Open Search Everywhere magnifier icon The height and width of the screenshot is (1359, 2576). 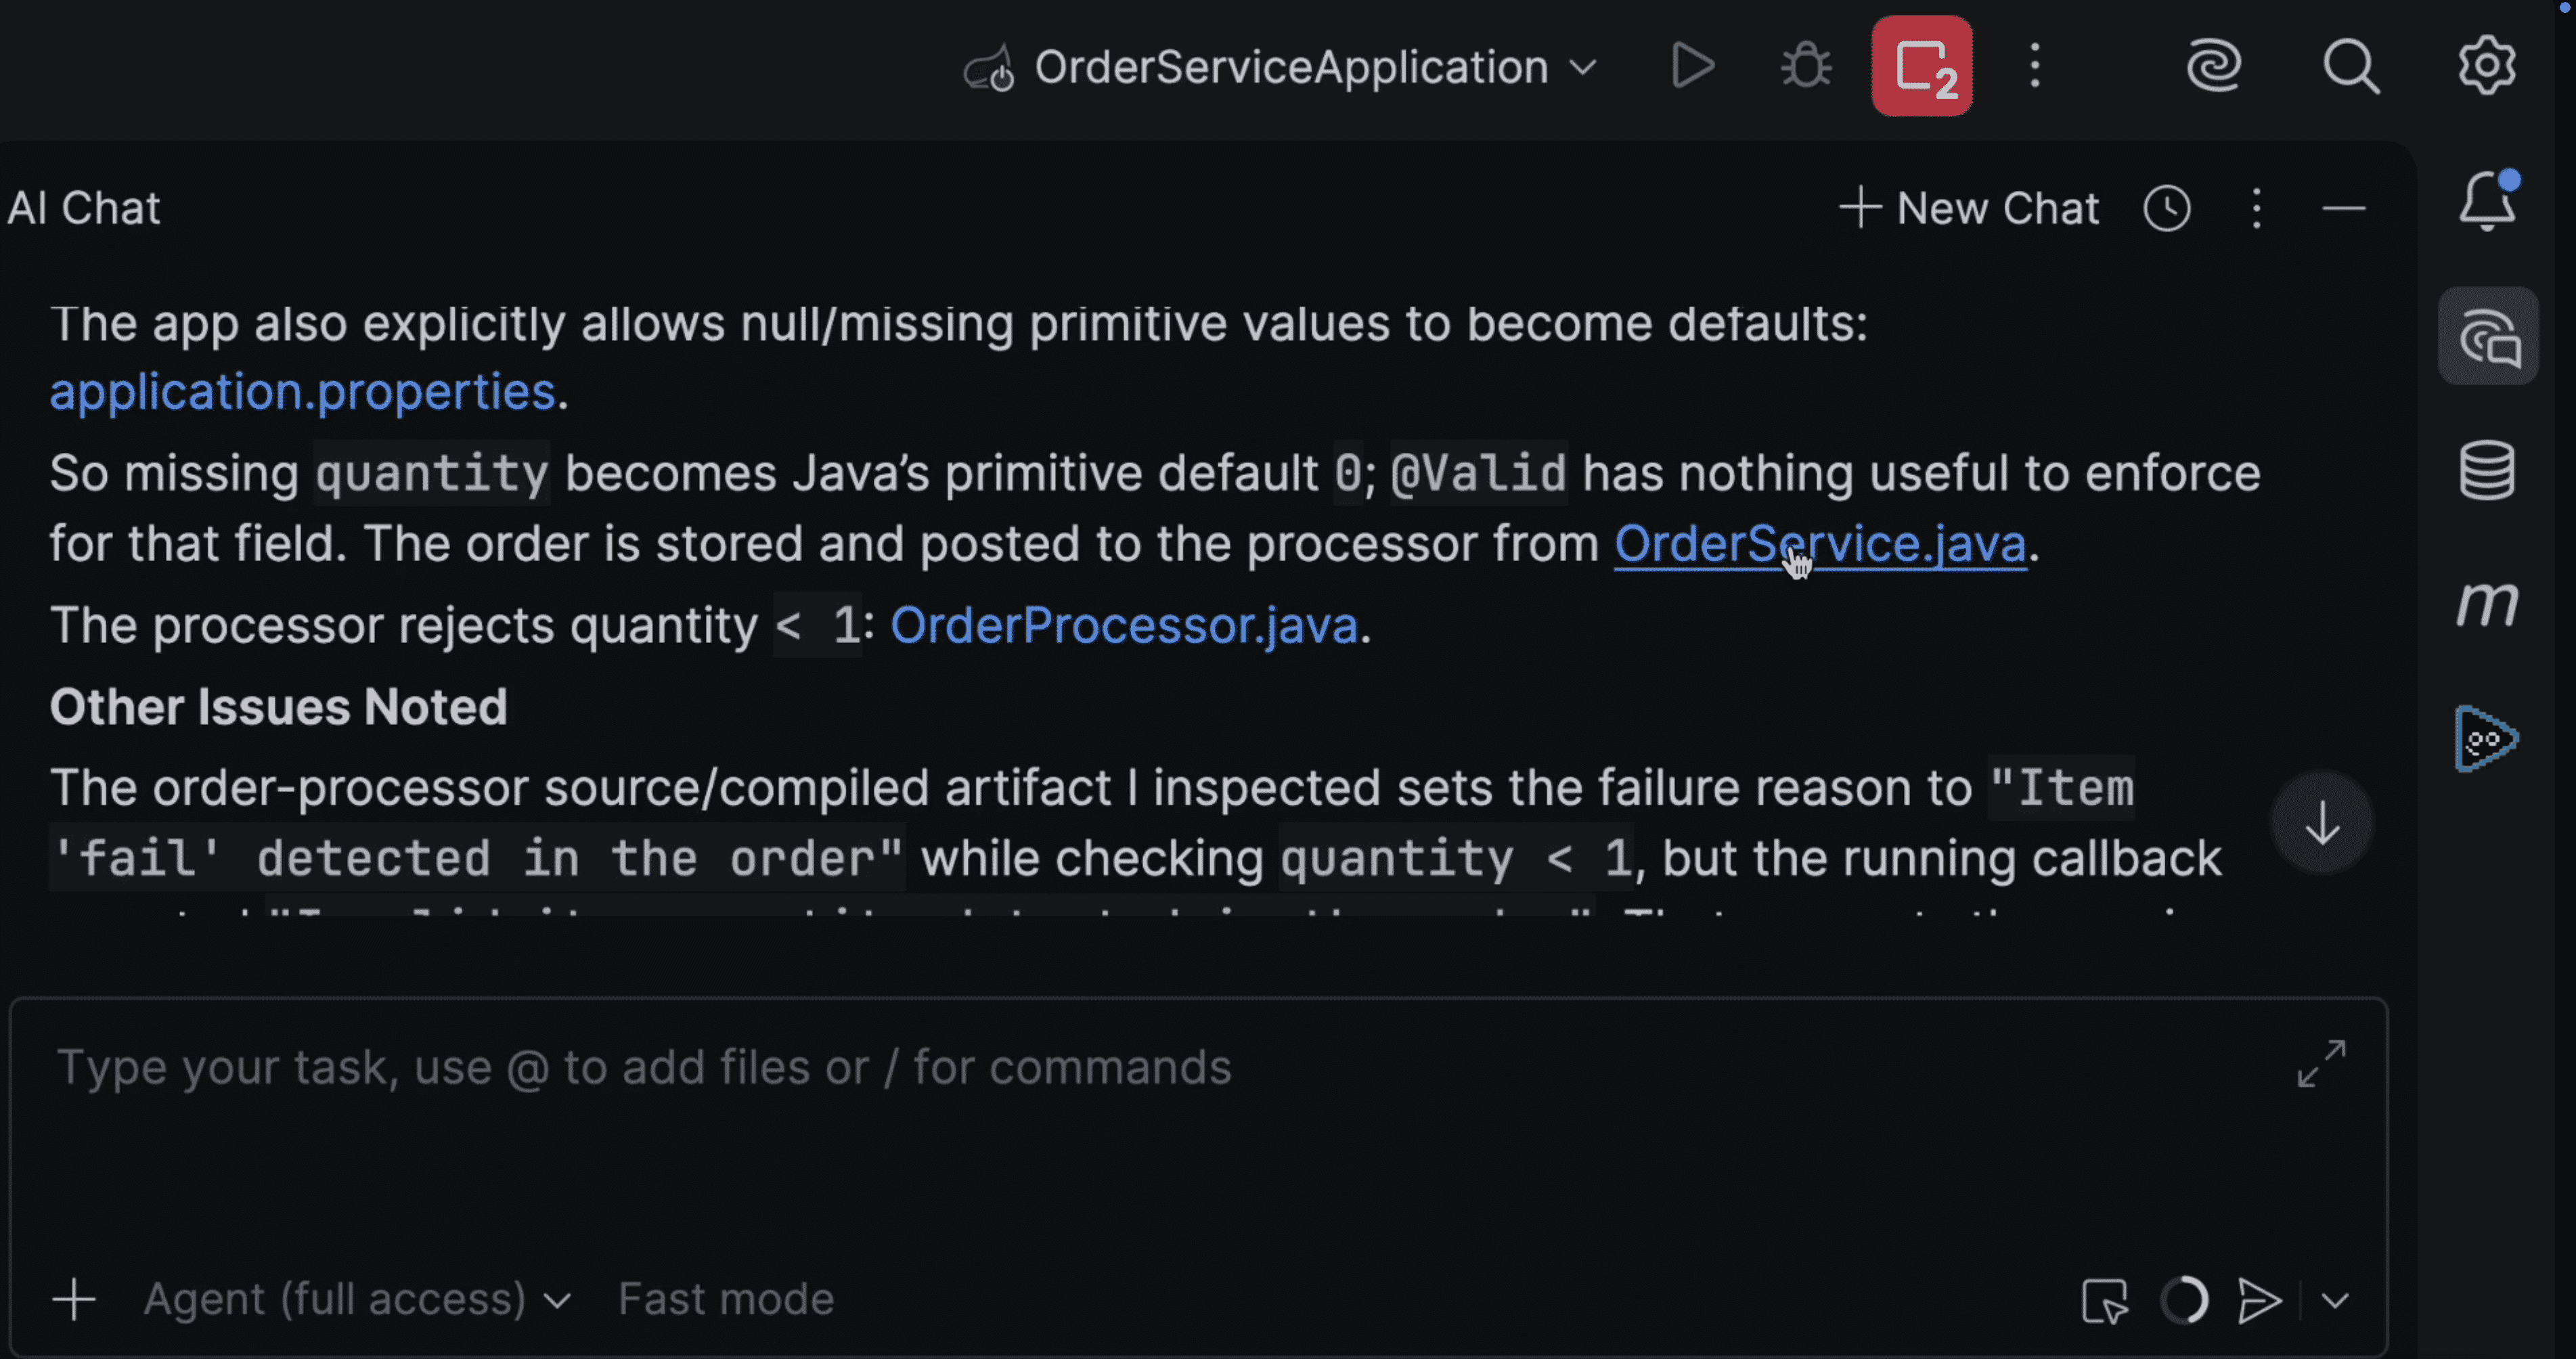2351,66
